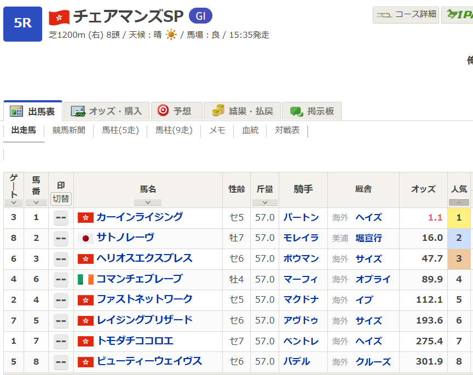Screen dimensions: 473x375
Task: Sort by ゲート column arrow
Action: (x=14, y=203)
